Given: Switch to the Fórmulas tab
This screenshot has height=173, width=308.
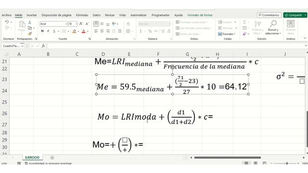Looking at the screenshot, I should pos(82,15).
